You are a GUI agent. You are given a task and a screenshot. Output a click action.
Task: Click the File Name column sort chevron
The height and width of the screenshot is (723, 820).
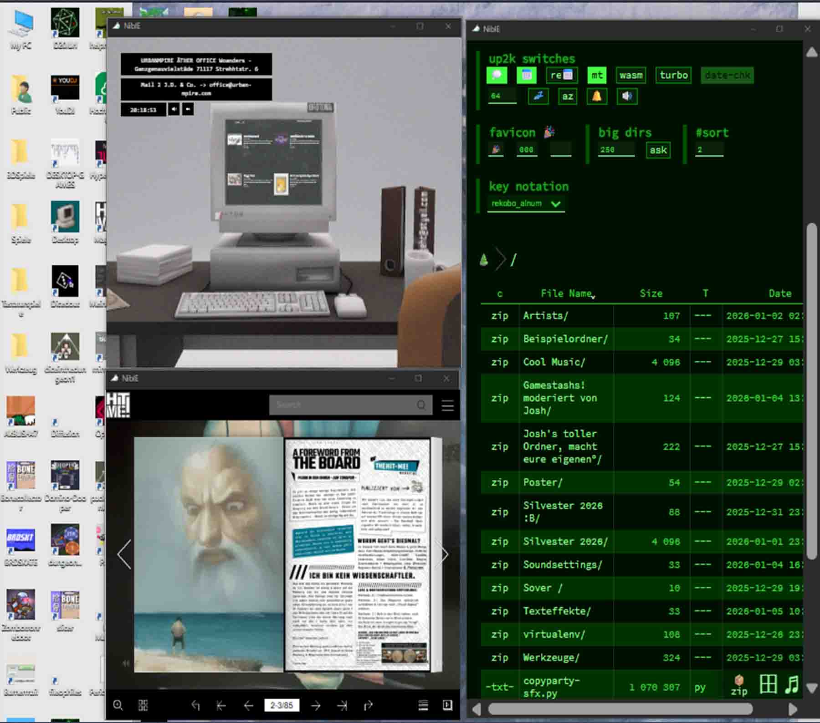coord(593,296)
